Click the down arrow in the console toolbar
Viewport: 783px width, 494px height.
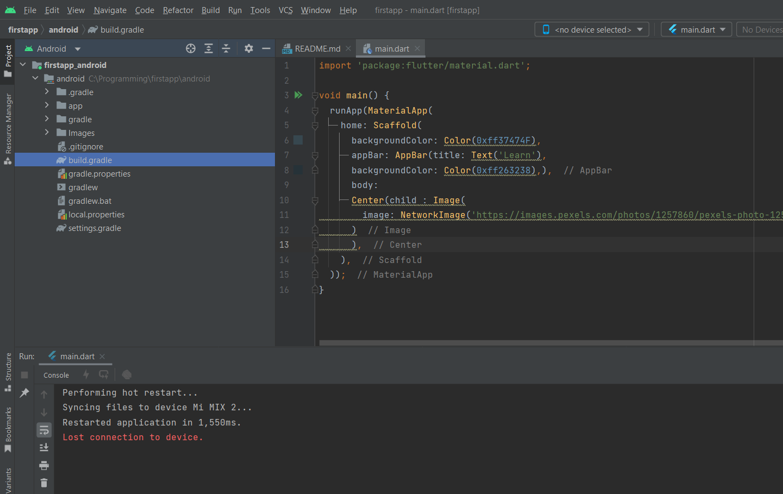coord(44,412)
